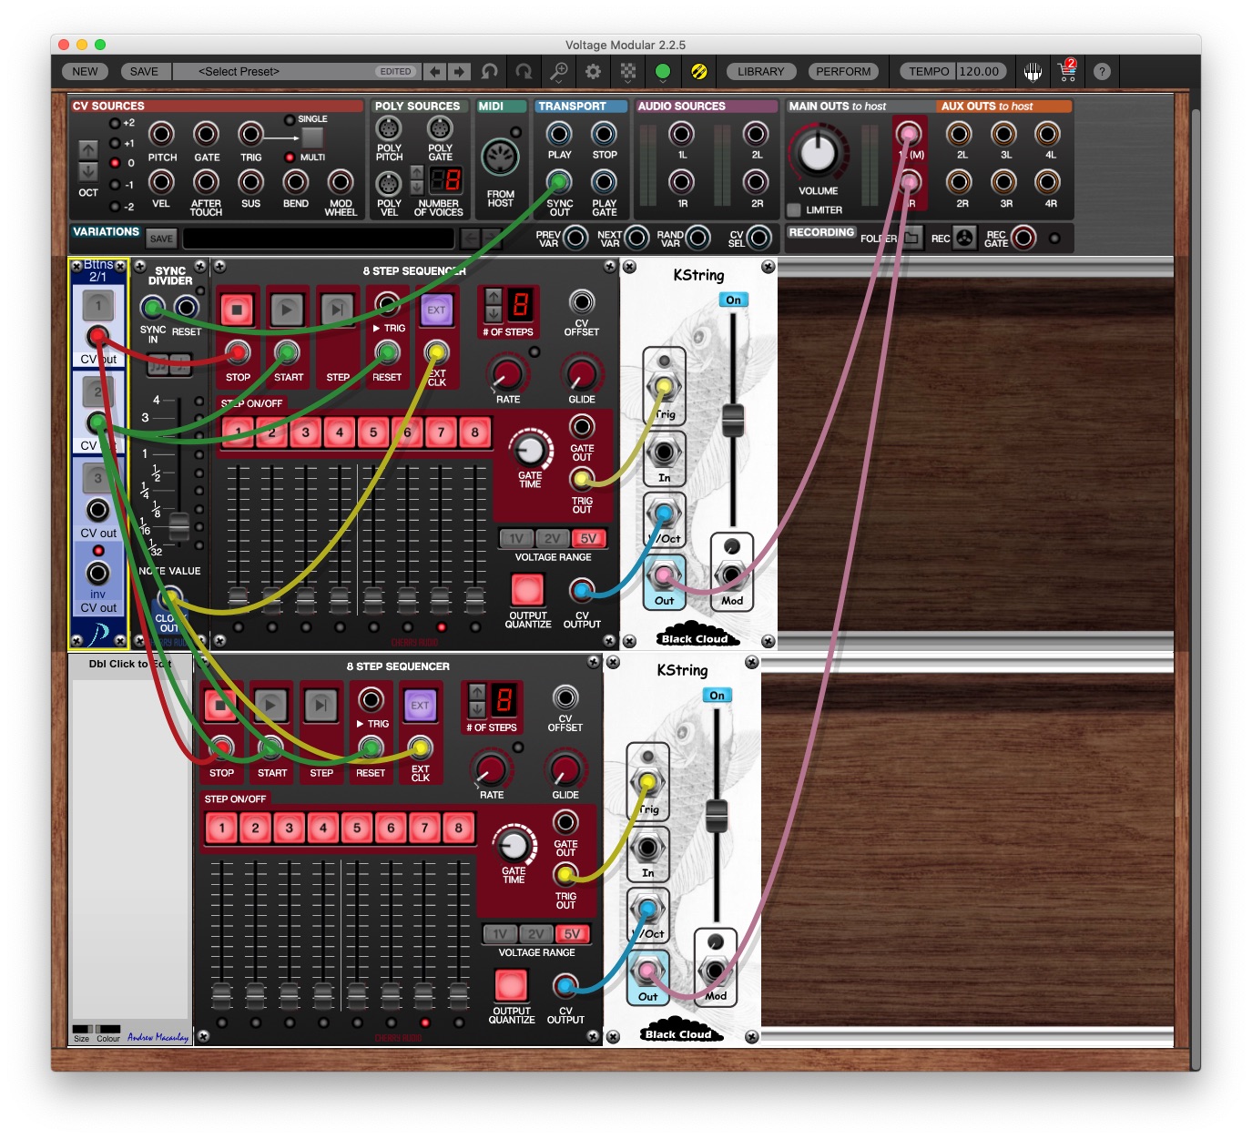Image resolution: width=1252 pixels, height=1139 pixels.
Task: Click the TEMPO label button
Action: pyautogui.click(x=929, y=71)
